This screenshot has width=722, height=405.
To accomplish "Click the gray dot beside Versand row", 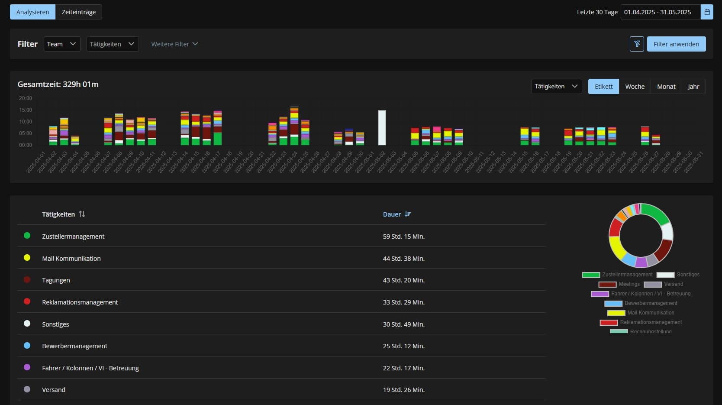I will coord(27,389).
